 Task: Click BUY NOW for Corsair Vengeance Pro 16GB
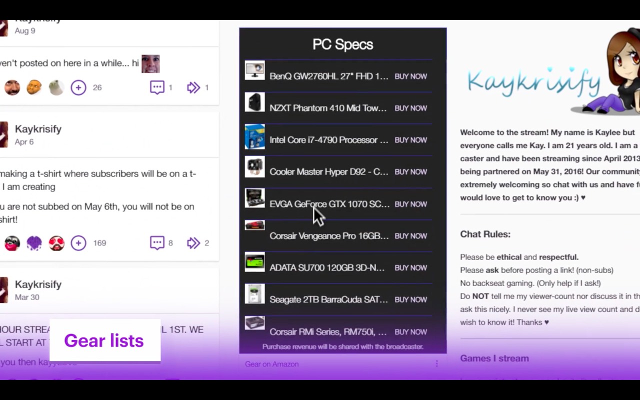click(410, 236)
